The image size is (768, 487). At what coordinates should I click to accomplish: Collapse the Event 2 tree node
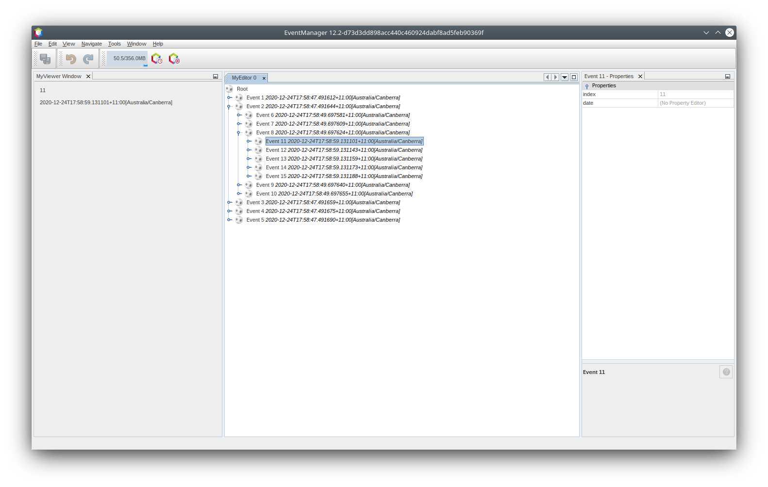point(229,106)
